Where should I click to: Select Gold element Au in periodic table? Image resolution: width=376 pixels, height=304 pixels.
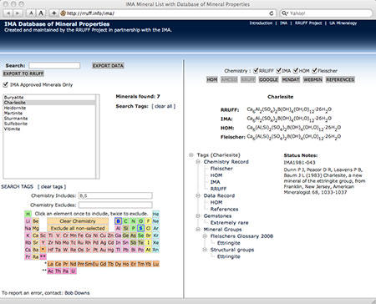click(103, 250)
